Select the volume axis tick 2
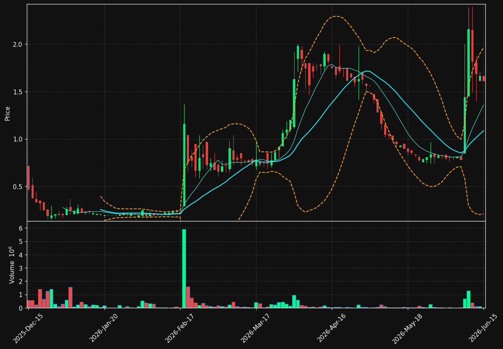This screenshot has width=503, height=349. 21,281
